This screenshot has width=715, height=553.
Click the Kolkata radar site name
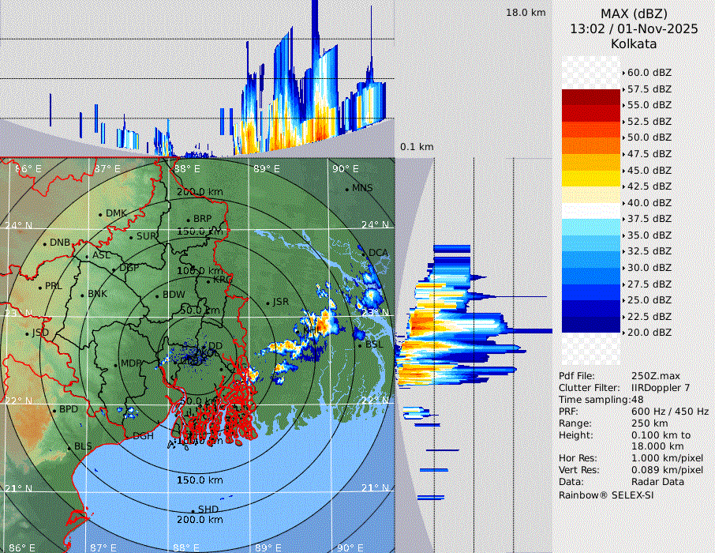pyautogui.click(x=634, y=44)
